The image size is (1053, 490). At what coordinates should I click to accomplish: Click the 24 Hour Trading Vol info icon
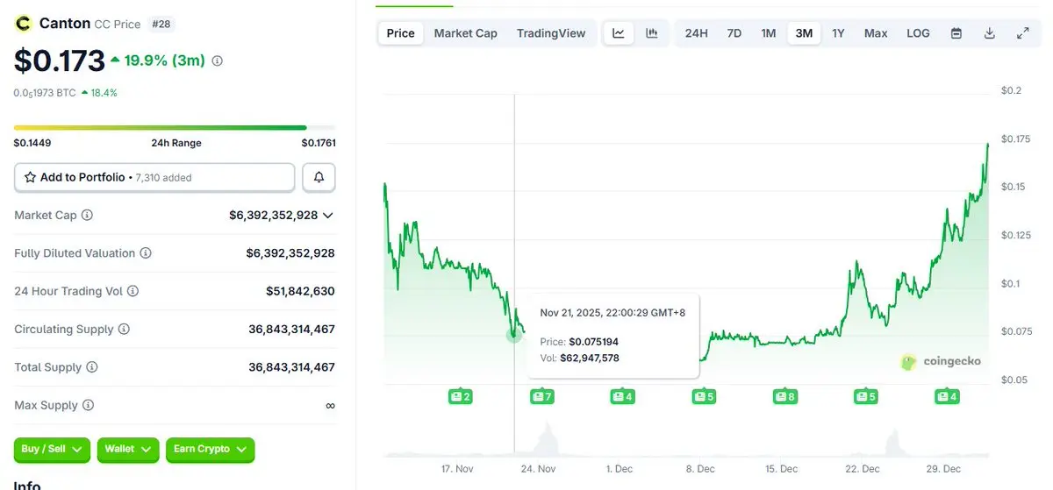[x=133, y=291]
